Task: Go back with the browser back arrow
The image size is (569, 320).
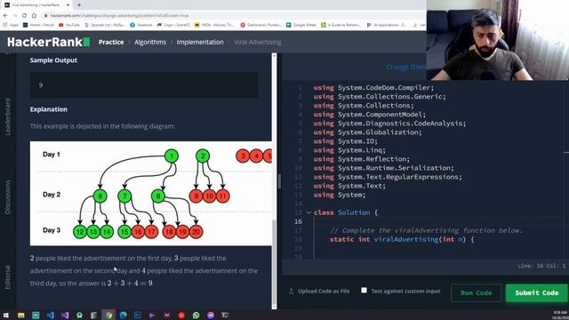Action: (x=5, y=16)
